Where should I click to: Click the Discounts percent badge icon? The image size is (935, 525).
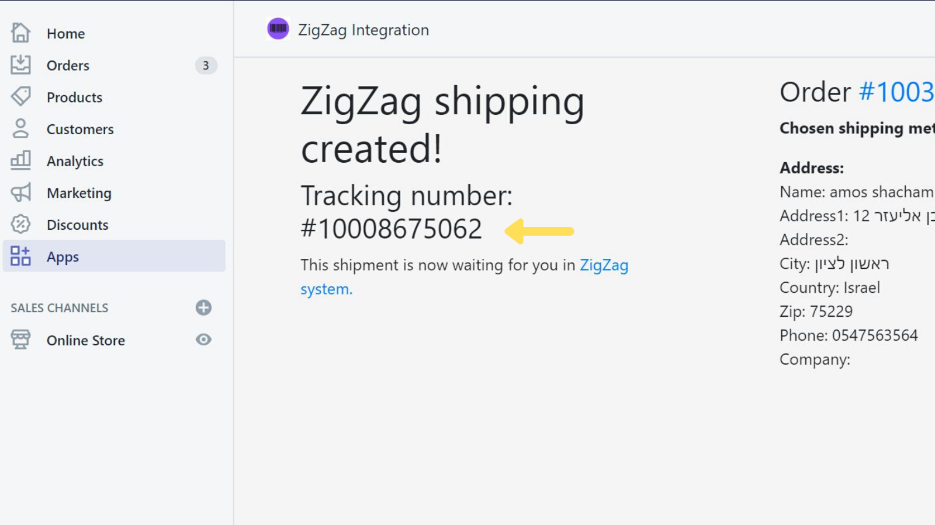(20, 224)
